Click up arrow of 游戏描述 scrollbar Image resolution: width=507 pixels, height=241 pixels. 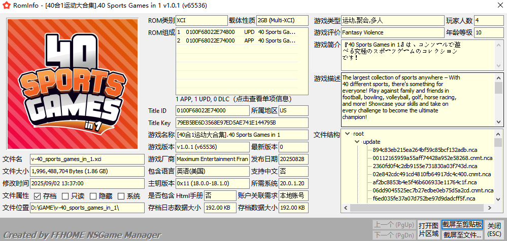click(x=499, y=77)
